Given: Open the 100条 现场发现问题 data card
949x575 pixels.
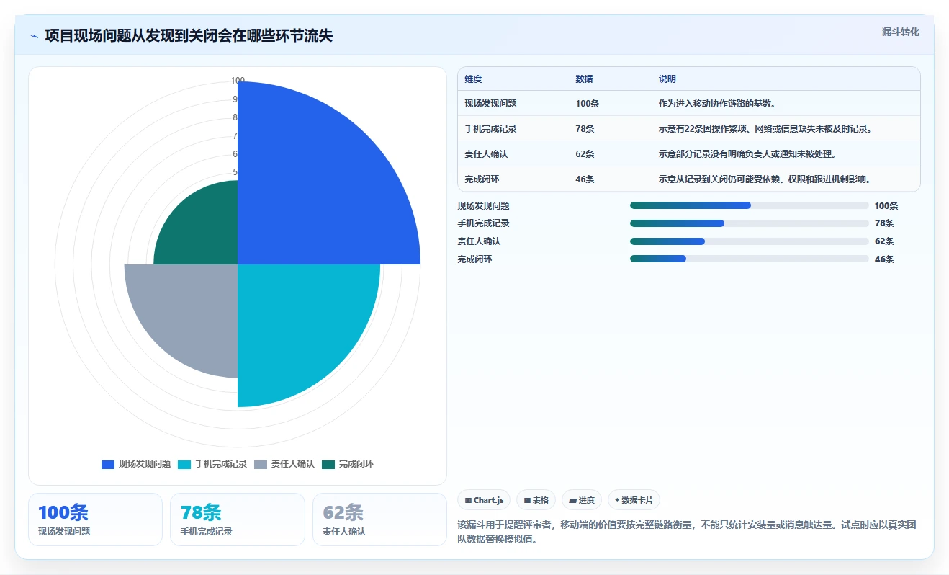Looking at the screenshot, I should coord(95,520).
